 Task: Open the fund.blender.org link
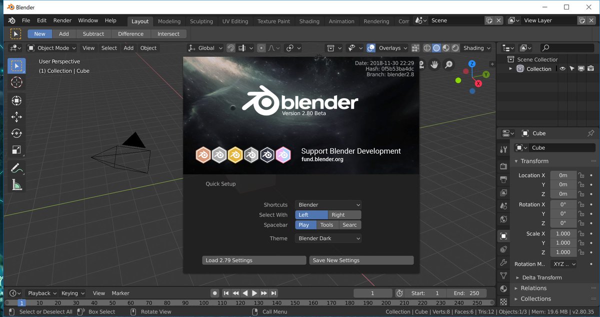322,160
